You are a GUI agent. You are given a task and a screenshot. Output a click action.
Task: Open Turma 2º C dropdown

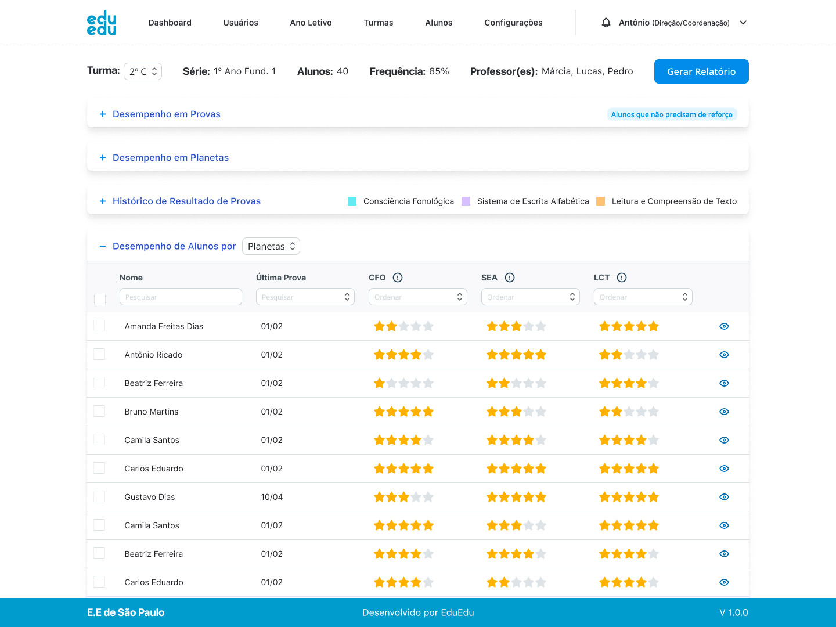point(143,71)
